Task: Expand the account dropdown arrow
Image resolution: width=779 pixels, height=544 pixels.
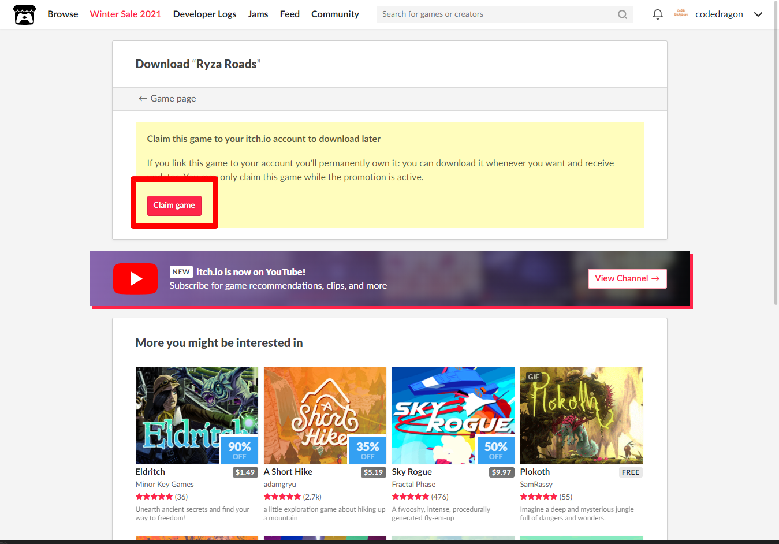Action: tap(758, 14)
